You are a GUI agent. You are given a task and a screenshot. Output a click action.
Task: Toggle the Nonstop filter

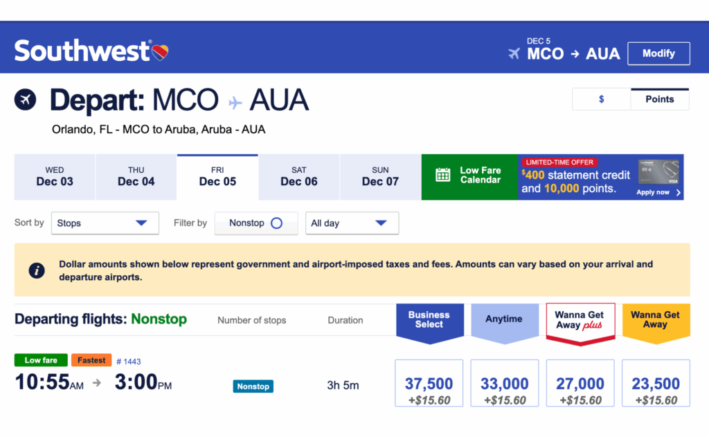point(256,223)
